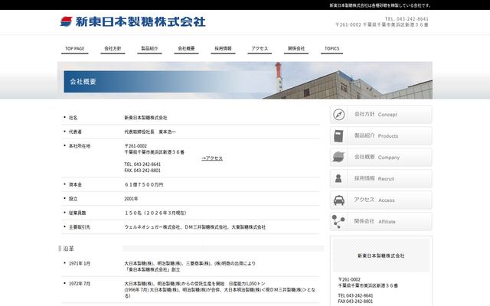Viewport: 490px width, 306px height.
Task: Click the 社名 row label
Action: tap(73, 118)
